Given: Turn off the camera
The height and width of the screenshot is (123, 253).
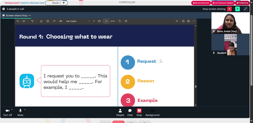Looking at the screenshot, I should pos(7,112).
